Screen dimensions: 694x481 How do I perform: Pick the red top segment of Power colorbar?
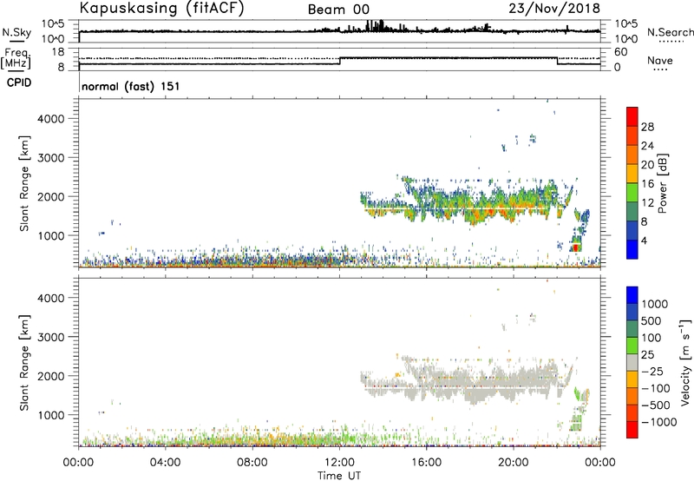[x=632, y=116]
